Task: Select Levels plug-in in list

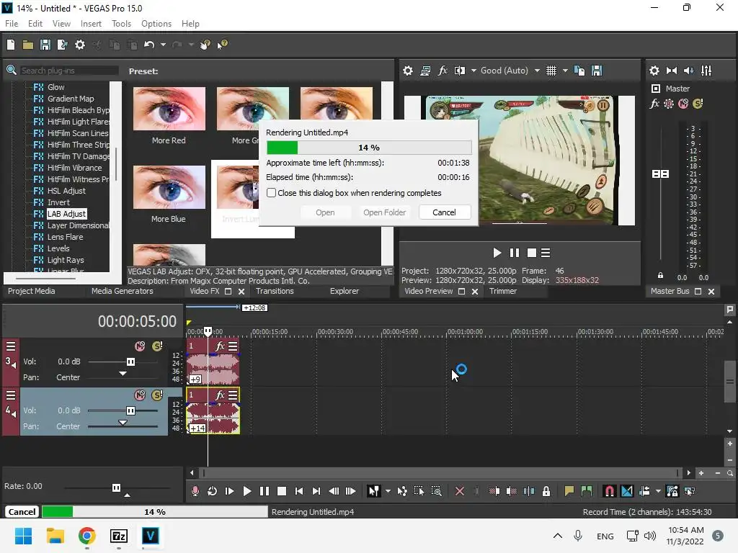Action: point(58,248)
